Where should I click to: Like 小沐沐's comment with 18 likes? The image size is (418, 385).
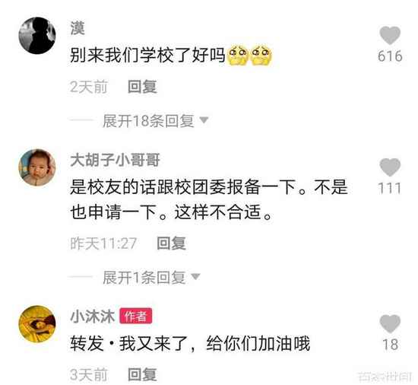(x=390, y=324)
